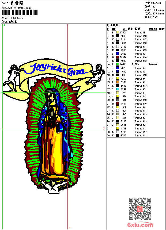The image size is (166, 230).
Task: Pick the white swatch in row 3
Action: (118, 39)
